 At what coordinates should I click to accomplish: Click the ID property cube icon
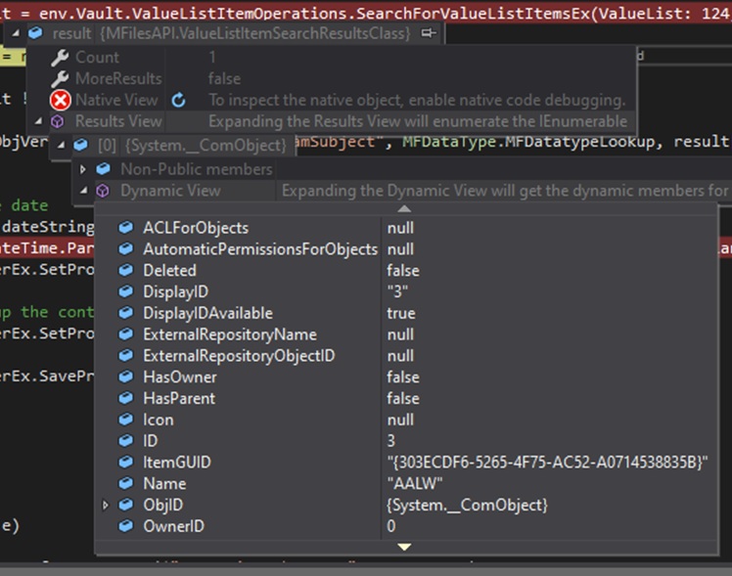(125, 441)
